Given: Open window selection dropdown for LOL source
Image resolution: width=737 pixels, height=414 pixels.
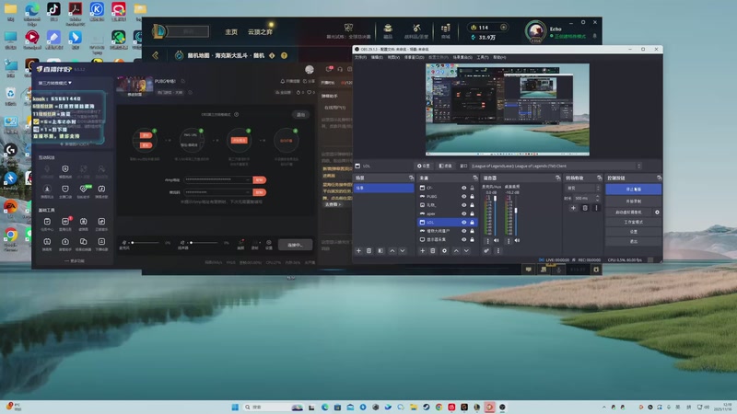Looking at the screenshot, I should 556,166.
